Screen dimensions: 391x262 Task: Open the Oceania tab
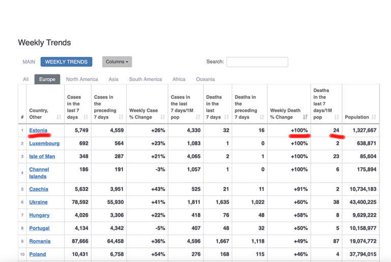[205, 79]
